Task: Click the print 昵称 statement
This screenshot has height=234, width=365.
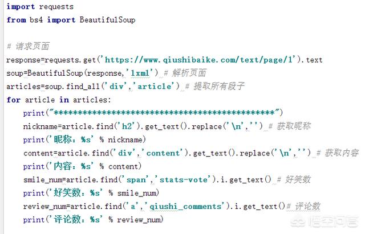Action: [84, 139]
